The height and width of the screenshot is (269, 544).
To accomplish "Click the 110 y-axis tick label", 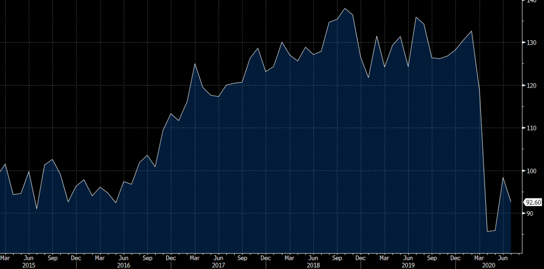I will click(532, 128).
